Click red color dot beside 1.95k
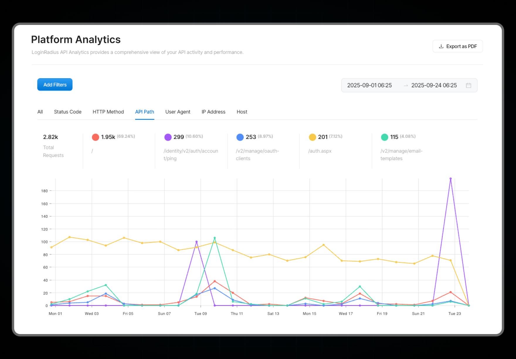This screenshot has width=516, height=359. 96,137
